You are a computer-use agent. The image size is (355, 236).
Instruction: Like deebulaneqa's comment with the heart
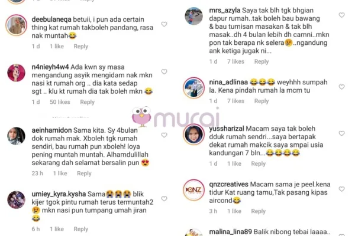(x=164, y=24)
